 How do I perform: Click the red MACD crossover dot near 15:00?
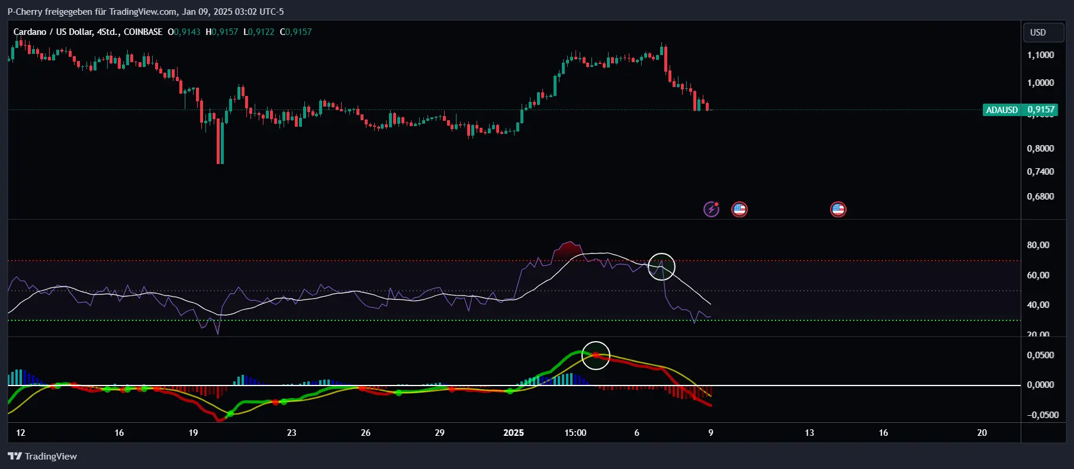point(596,355)
